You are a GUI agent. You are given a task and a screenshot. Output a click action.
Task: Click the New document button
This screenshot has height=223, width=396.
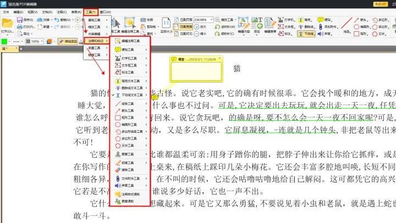(x=45, y=26)
